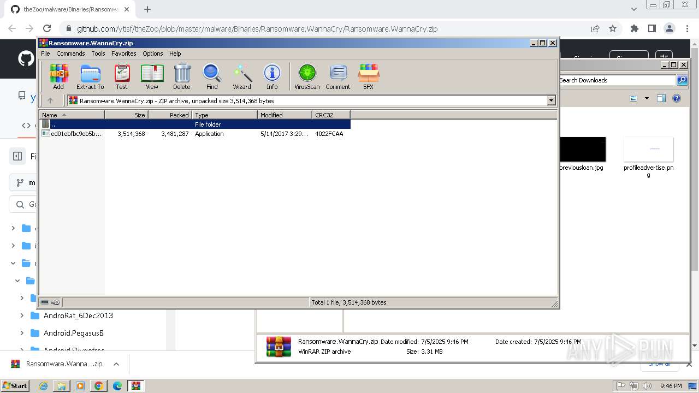Show archive Info

[272, 76]
